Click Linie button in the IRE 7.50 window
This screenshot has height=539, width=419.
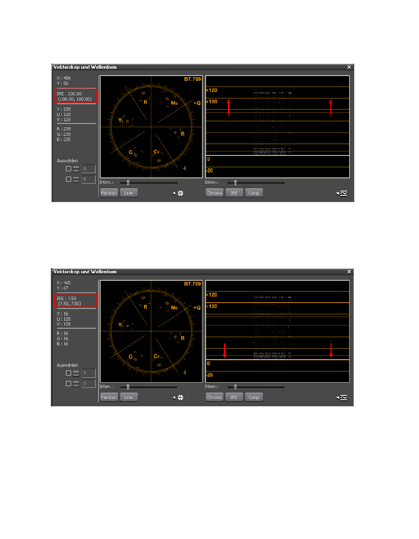point(129,397)
